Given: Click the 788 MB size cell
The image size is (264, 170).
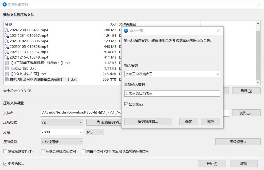Looking at the screenshot, I should pos(110,30).
